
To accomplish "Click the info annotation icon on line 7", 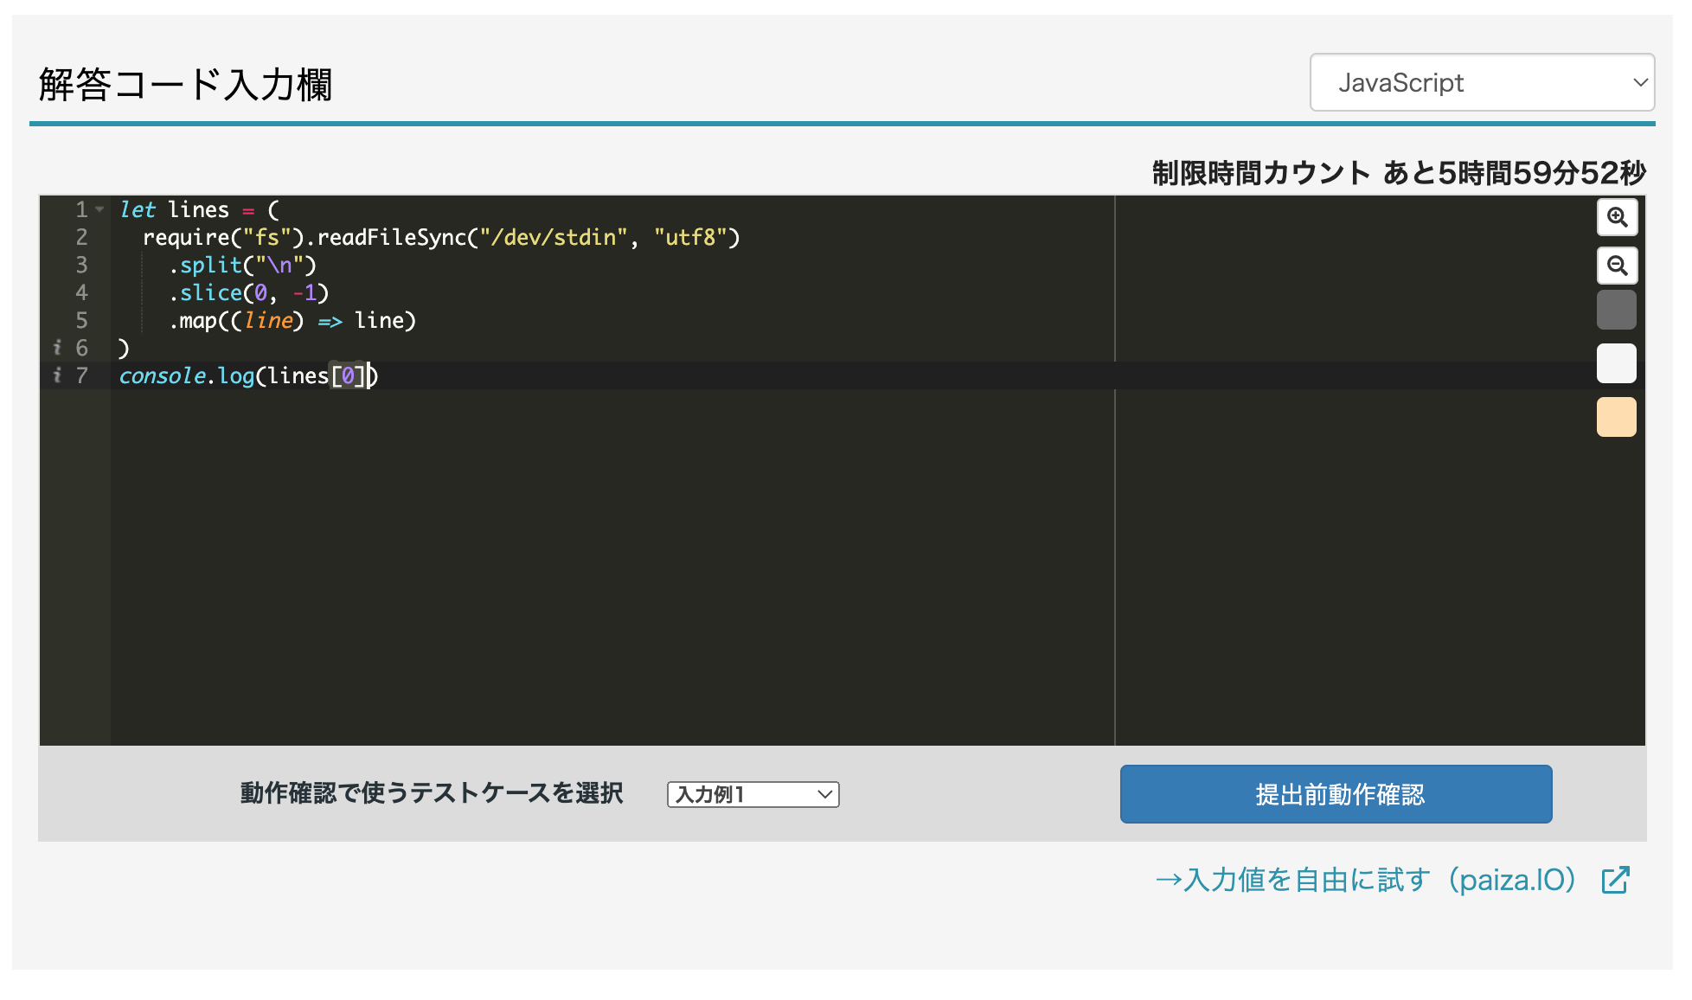I will pyautogui.click(x=58, y=375).
